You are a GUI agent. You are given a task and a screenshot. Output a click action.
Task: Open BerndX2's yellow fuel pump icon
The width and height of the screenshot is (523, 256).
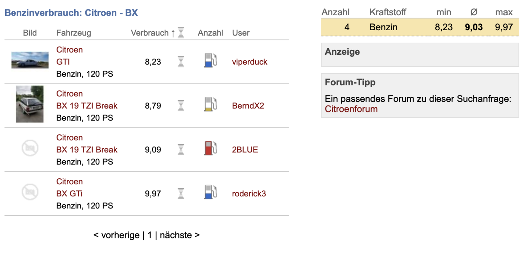click(x=211, y=104)
